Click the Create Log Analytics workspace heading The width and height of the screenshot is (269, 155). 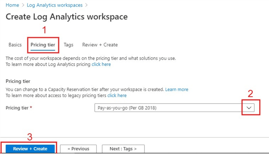pyautogui.click(x=67, y=17)
